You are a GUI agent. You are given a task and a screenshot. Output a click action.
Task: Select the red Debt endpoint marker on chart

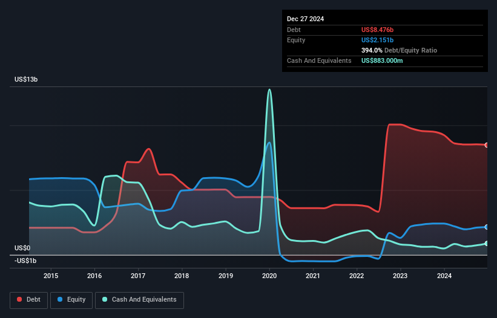487,145
